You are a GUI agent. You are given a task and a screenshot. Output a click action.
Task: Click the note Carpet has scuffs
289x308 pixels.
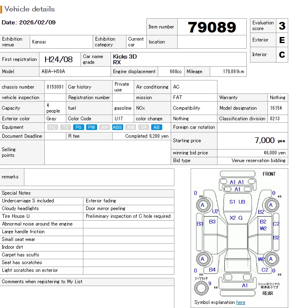tap(20, 255)
